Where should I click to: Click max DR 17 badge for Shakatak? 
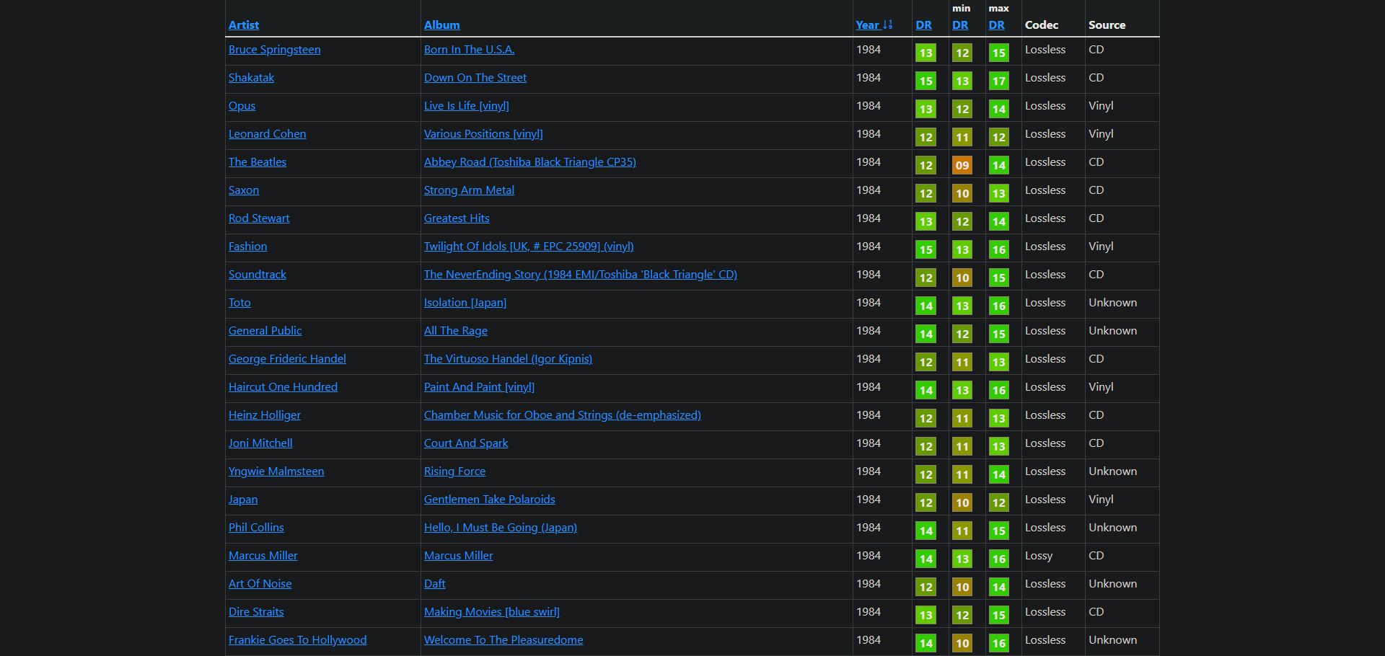click(999, 81)
